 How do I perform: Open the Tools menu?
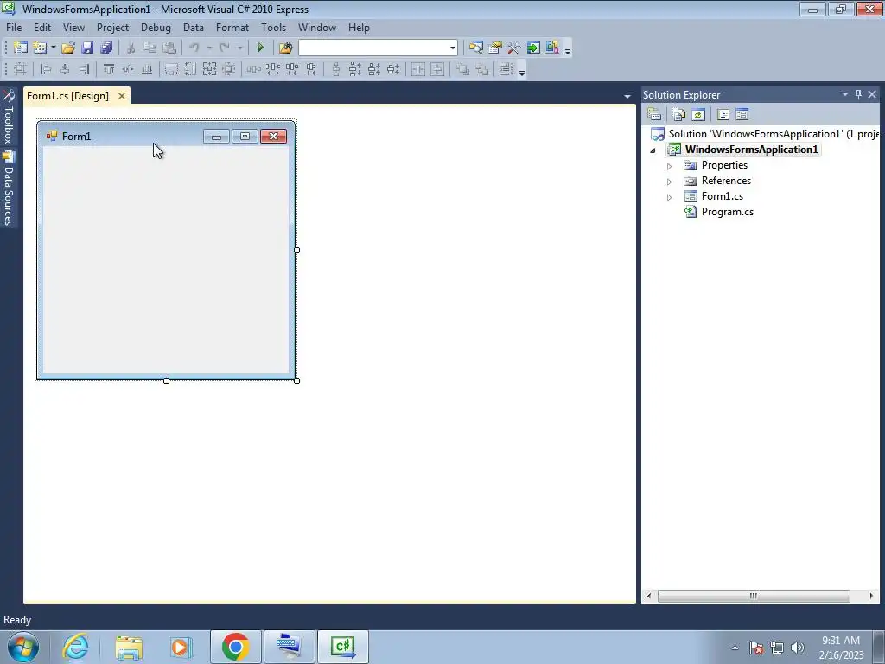click(x=273, y=27)
